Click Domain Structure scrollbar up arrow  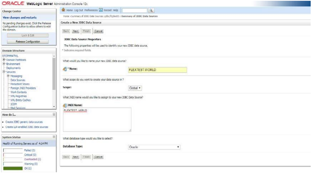coord(54,56)
